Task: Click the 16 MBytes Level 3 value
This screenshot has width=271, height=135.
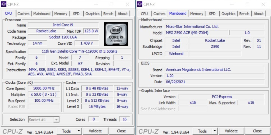Action: pyautogui.click(x=97, y=107)
